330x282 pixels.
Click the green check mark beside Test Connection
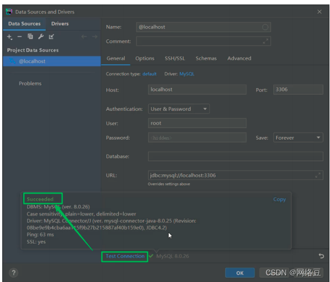[151, 256]
